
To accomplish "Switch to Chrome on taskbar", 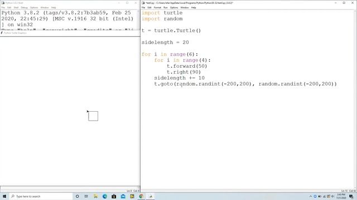I will click(x=141, y=196).
